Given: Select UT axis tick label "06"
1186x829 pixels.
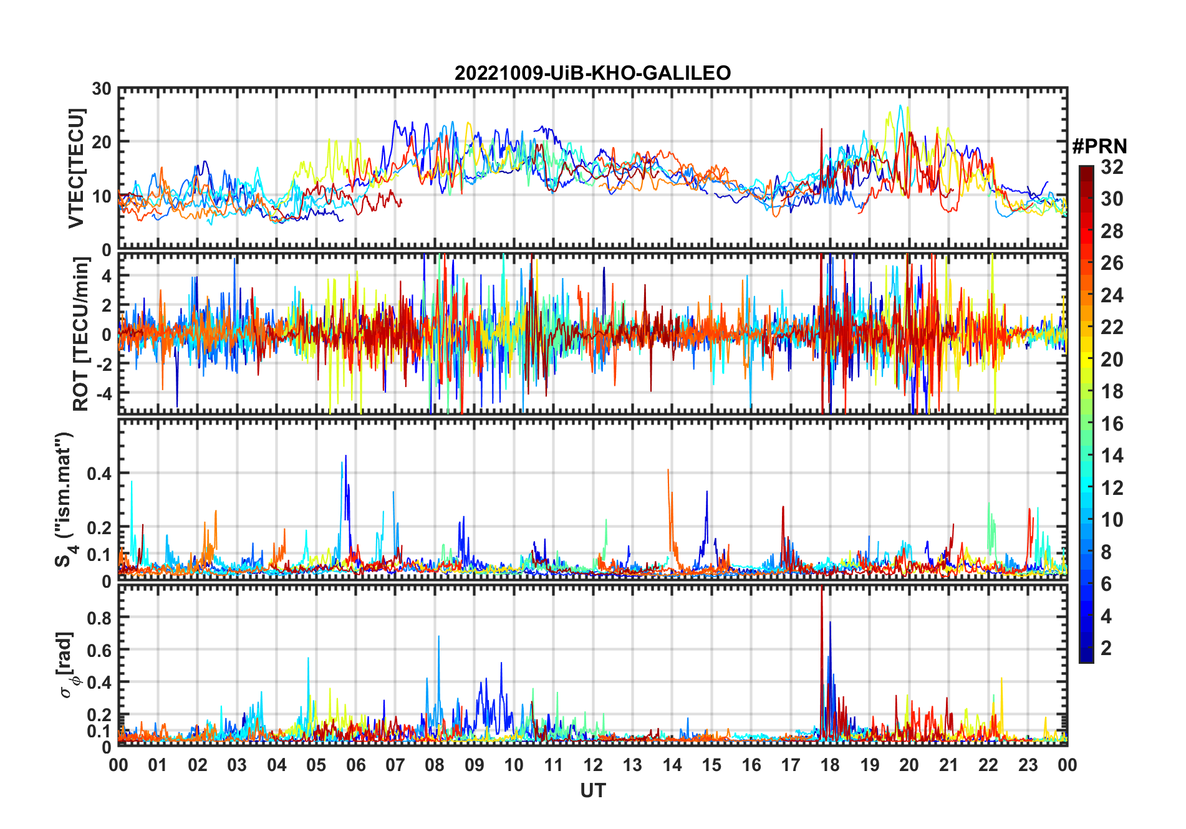Looking at the screenshot, I should (355, 765).
